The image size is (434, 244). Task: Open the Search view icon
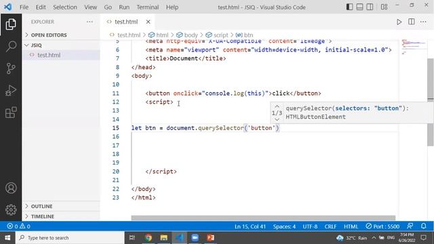[11, 46]
